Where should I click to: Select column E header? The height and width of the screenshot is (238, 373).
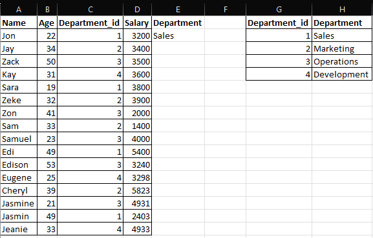(178, 10)
